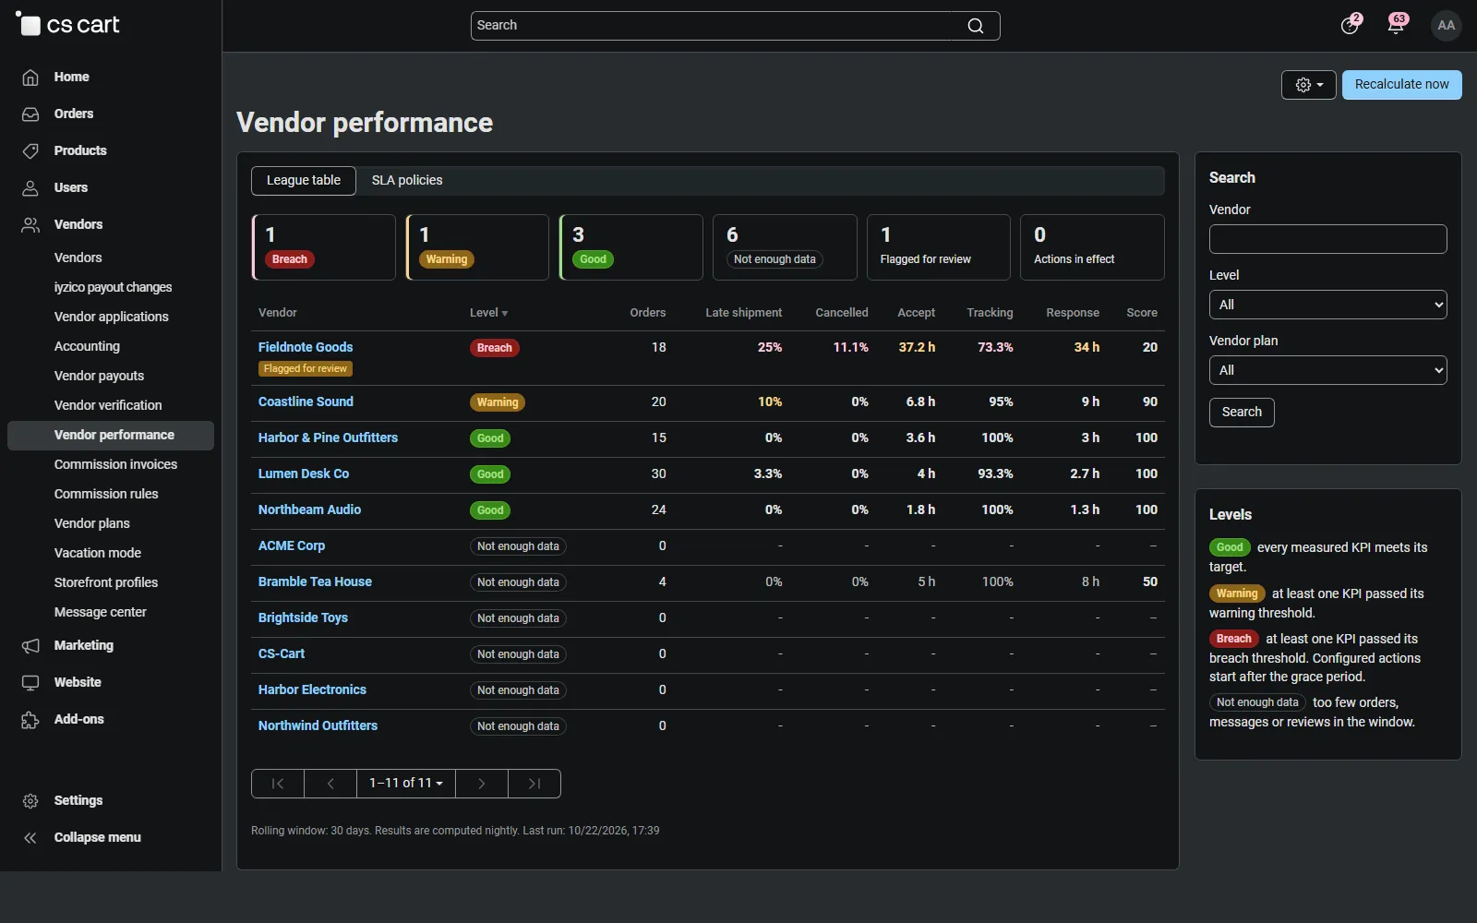
Task: Open Bramble Tea House vendor link
Action: [x=315, y=581]
